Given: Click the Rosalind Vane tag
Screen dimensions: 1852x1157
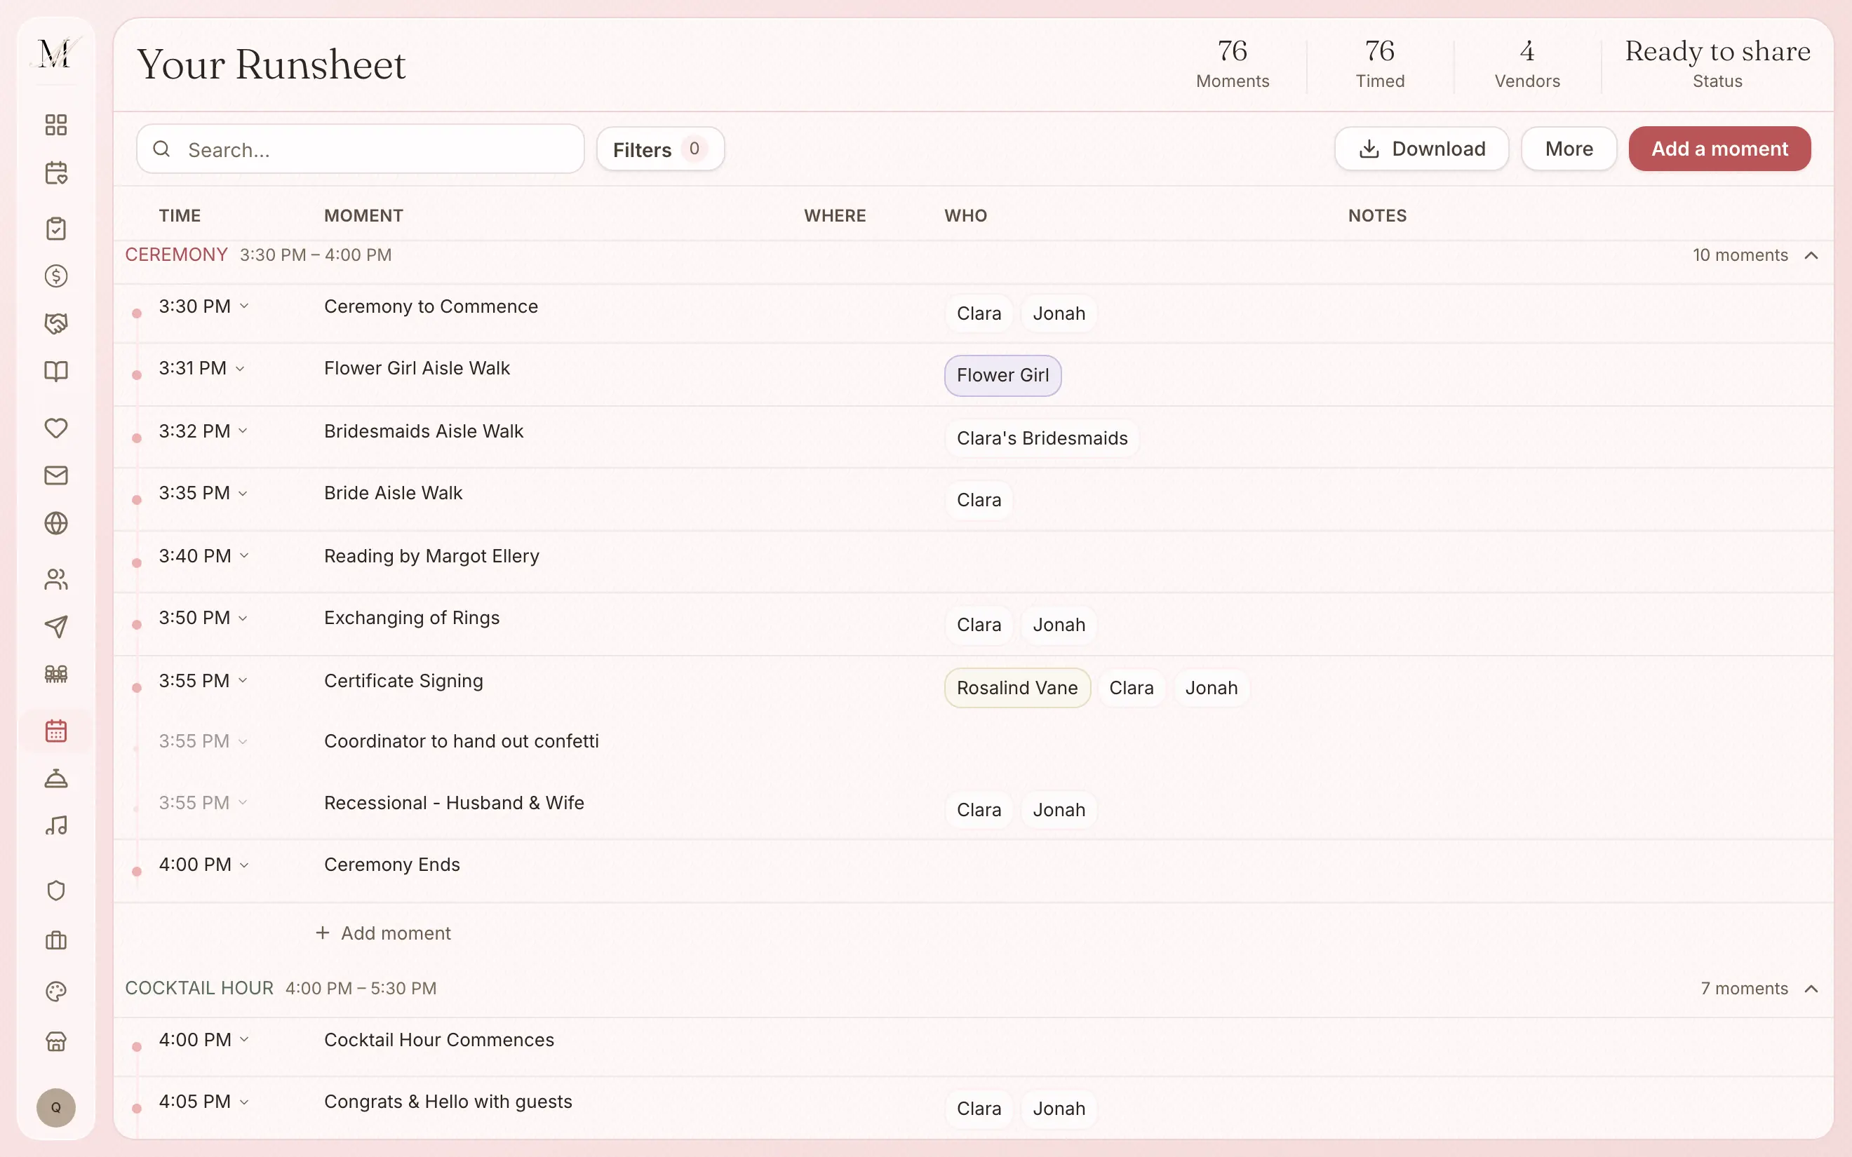Looking at the screenshot, I should tap(1017, 688).
